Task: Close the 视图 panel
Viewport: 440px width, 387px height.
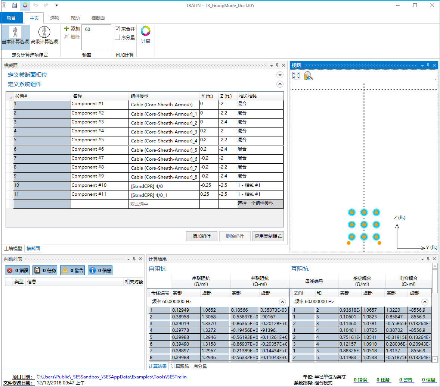Action: [434, 65]
